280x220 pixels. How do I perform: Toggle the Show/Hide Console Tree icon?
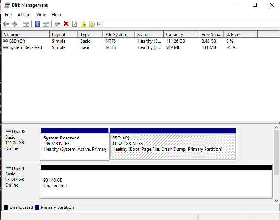tap(26, 24)
